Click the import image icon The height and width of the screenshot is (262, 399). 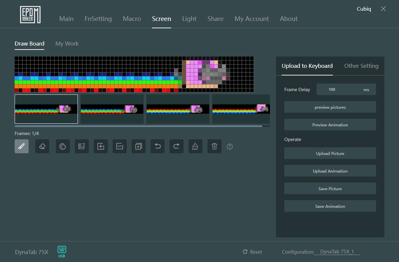pyautogui.click(x=82, y=146)
